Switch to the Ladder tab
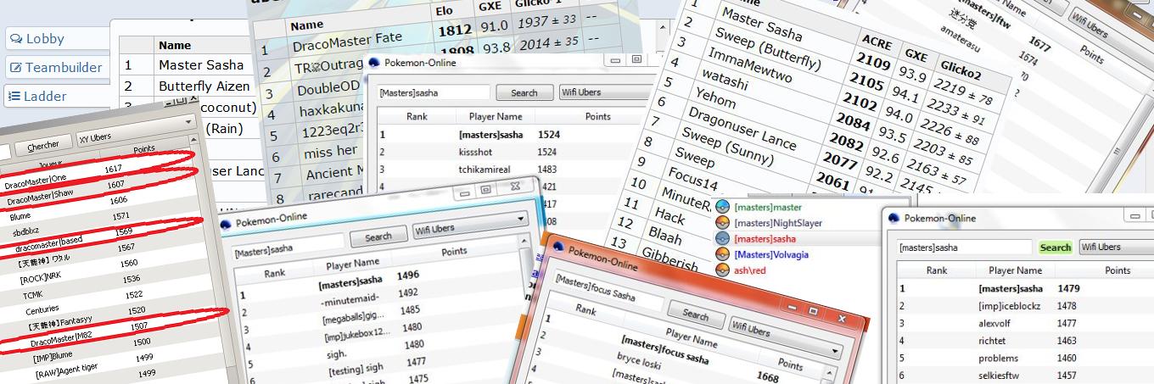The width and height of the screenshot is (1154, 384). pyautogui.click(x=56, y=97)
